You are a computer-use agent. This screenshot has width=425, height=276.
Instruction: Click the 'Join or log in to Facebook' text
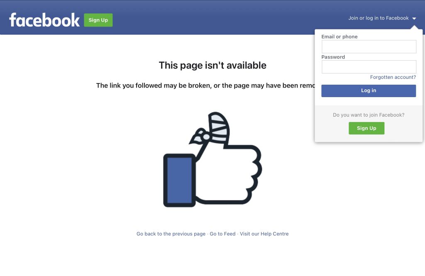[379, 18]
